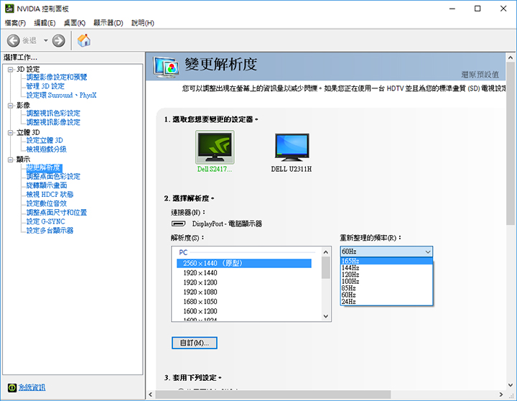
Task: Maximize the NVIDIA control panel window
Action: (478, 9)
